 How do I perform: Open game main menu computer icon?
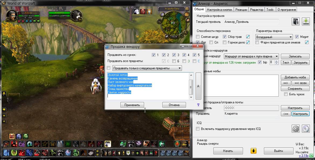151,153
